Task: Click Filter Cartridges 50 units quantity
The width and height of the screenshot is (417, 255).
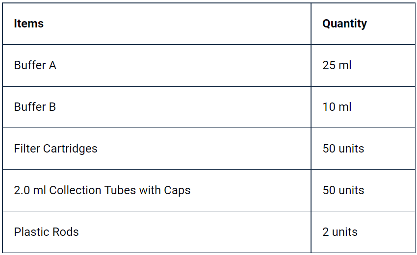Action: 363,149
